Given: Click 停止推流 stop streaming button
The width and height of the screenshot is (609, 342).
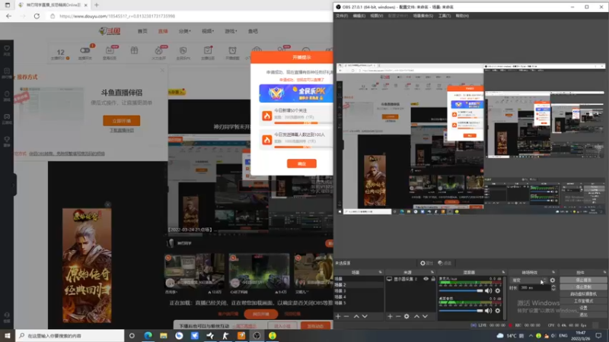Looking at the screenshot, I should [x=583, y=280].
